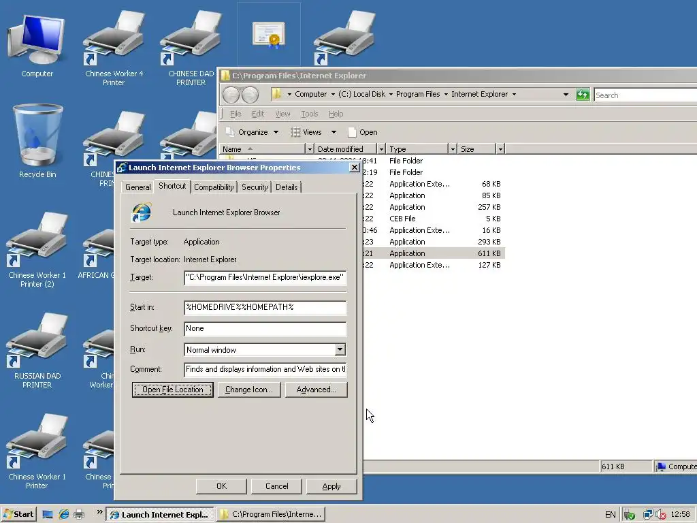The width and height of the screenshot is (697, 523).
Task: Click (C:) Local Disk breadcrumb
Action: point(362,94)
